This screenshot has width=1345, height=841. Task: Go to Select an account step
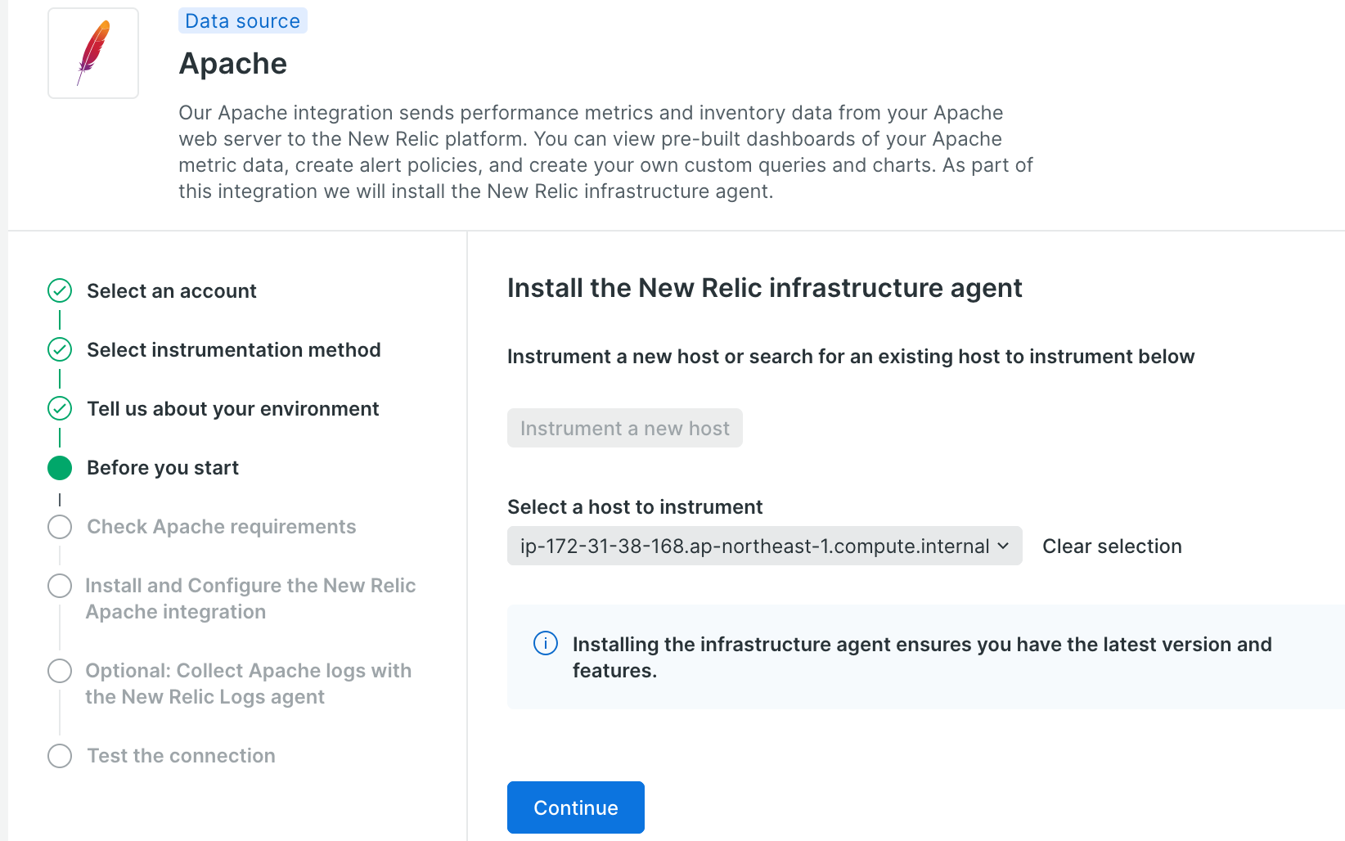coord(172,290)
